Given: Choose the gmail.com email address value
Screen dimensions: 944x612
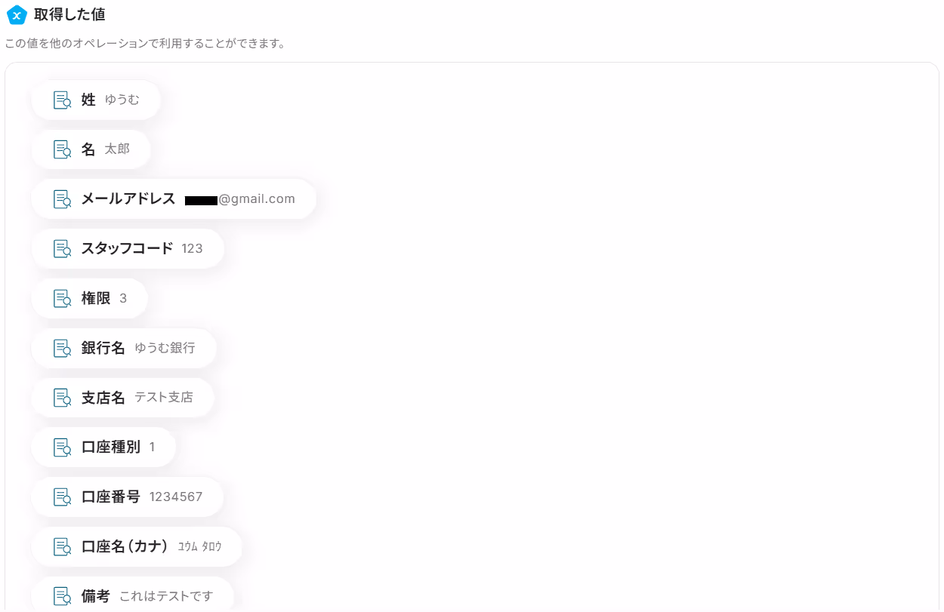Looking at the screenshot, I should (x=240, y=199).
